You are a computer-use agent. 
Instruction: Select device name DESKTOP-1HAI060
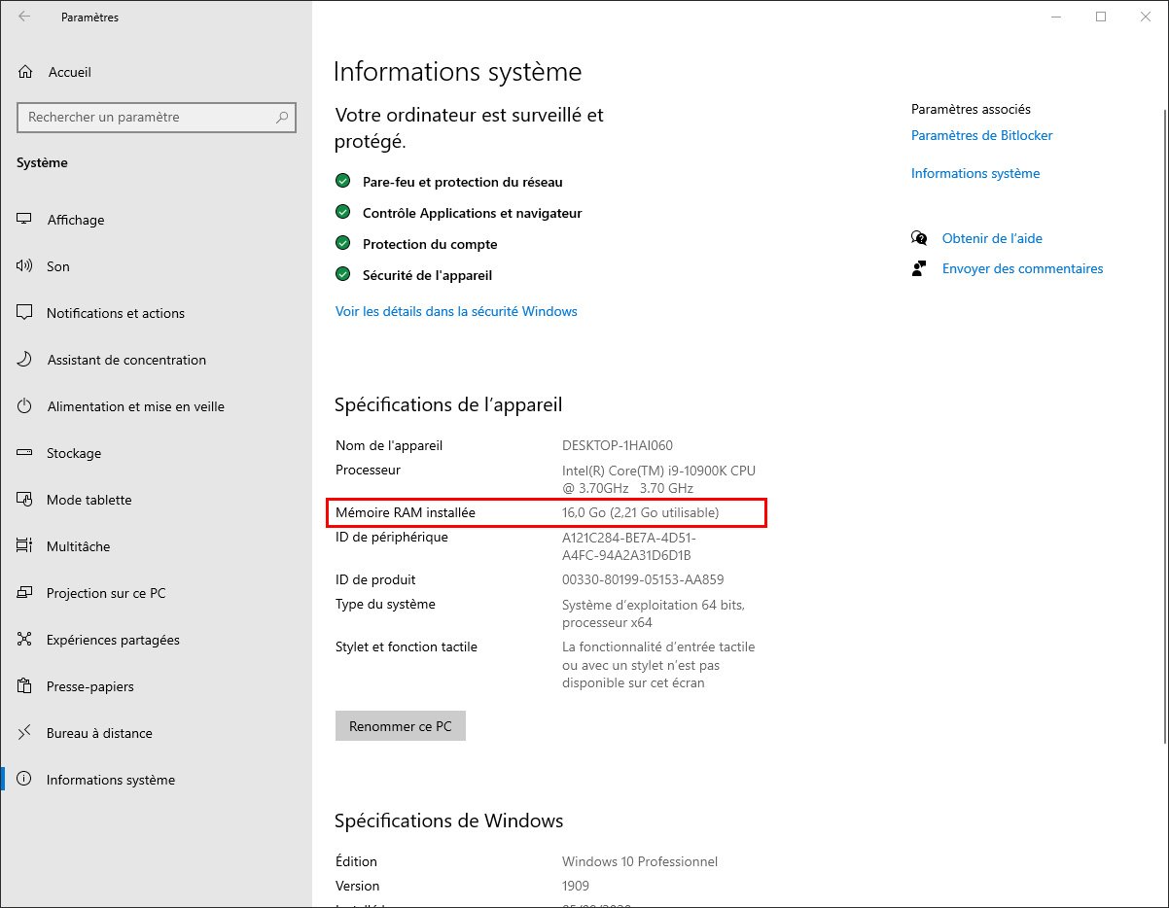click(x=618, y=445)
